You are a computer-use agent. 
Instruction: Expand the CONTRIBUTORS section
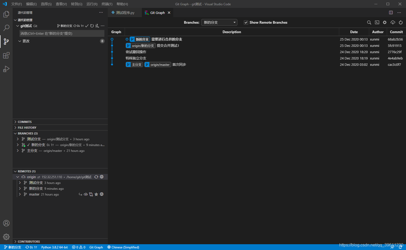click(60, 242)
